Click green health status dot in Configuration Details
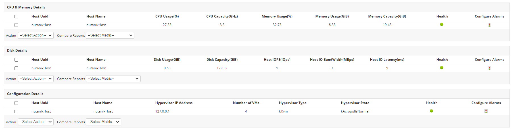This screenshot has height=132, width=516. point(431,111)
